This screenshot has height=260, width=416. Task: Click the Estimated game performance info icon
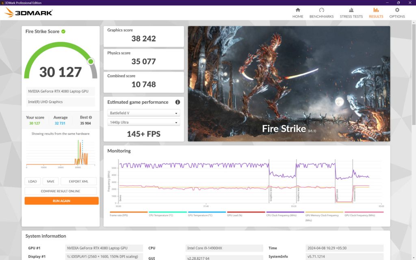point(178,102)
